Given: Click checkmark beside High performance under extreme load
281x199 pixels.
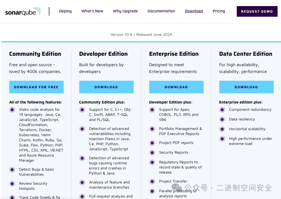Looking at the screenshot, I should click(222, 139).
